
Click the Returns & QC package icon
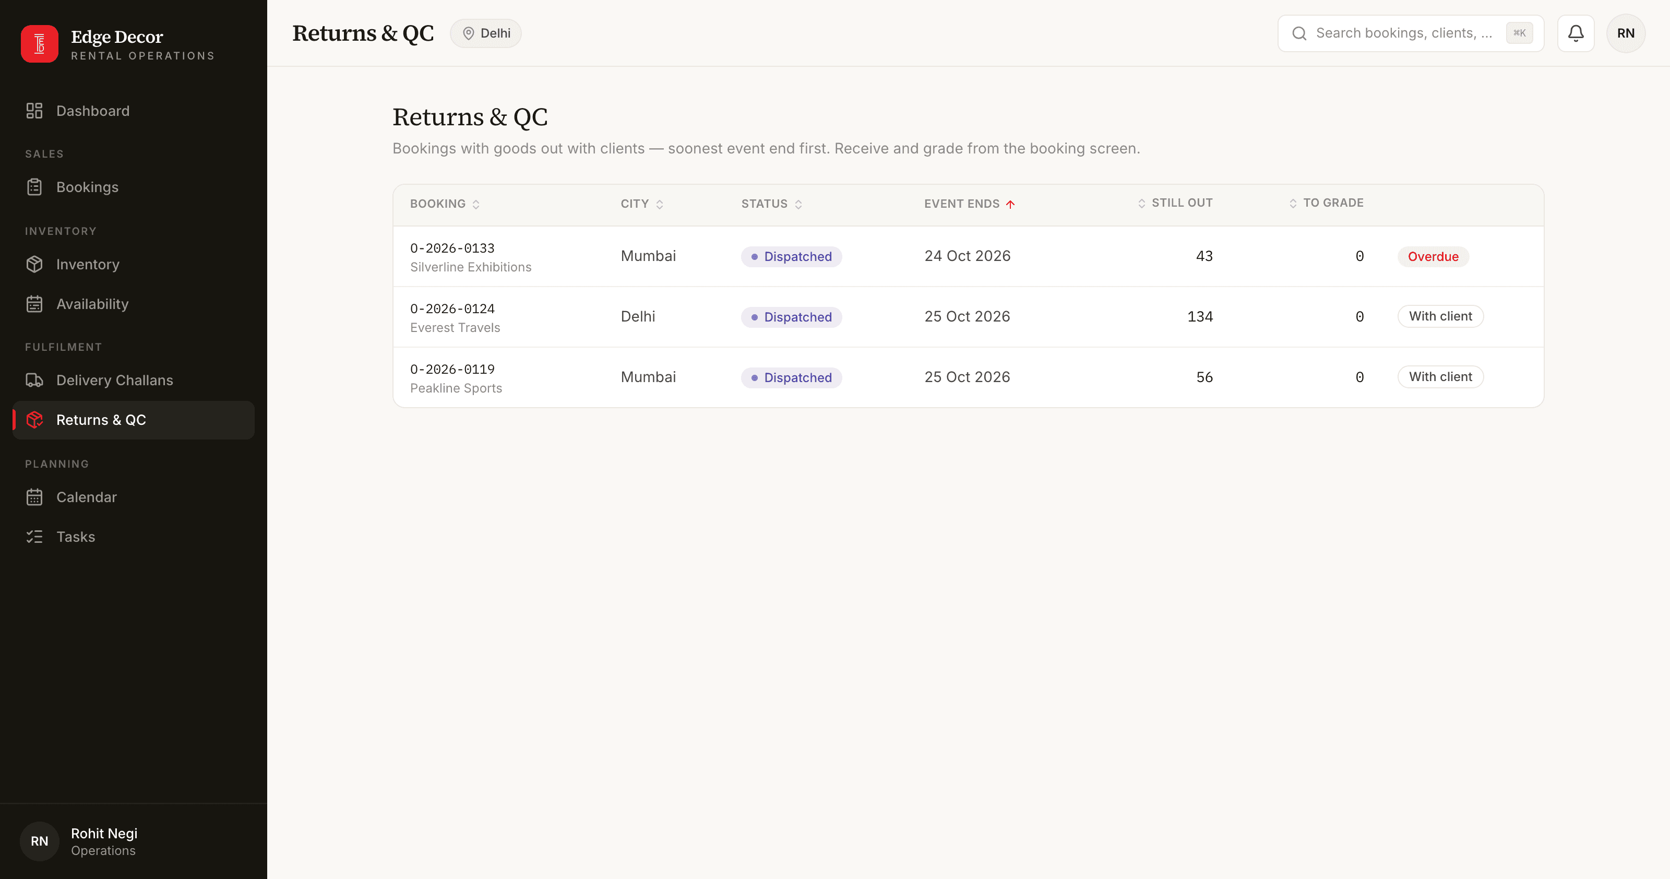click(x=34, y=420)
